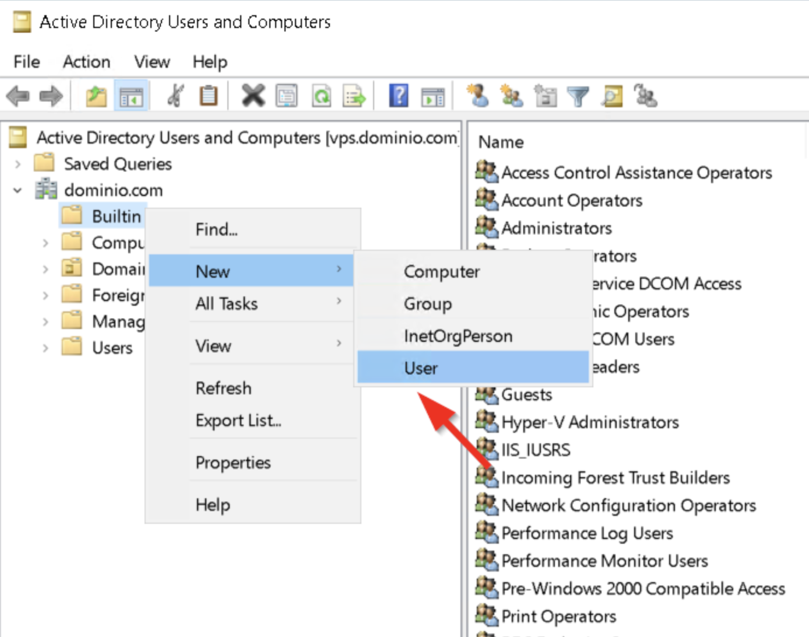Click the Filter funnel toolbar icon

(578, 96)
